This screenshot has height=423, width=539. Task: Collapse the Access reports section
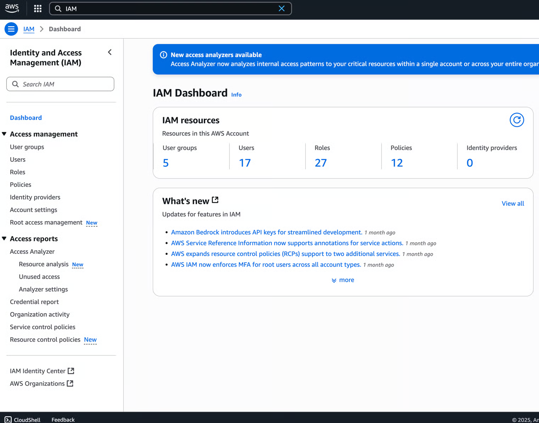pos(4,239)
